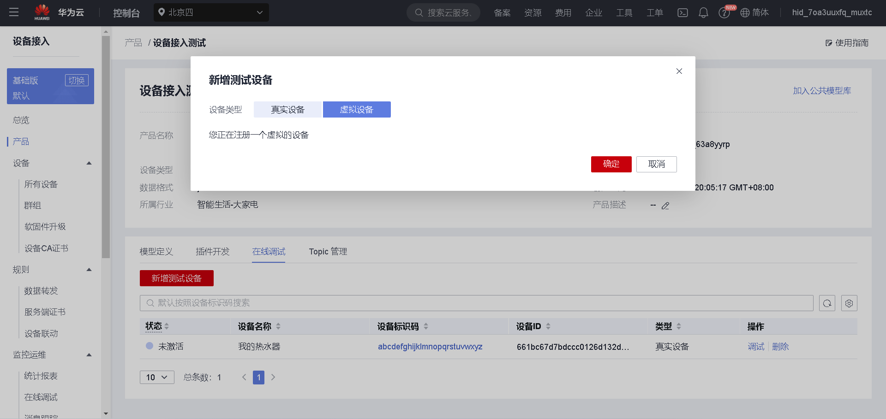Open 费用 in top menu

563,13
